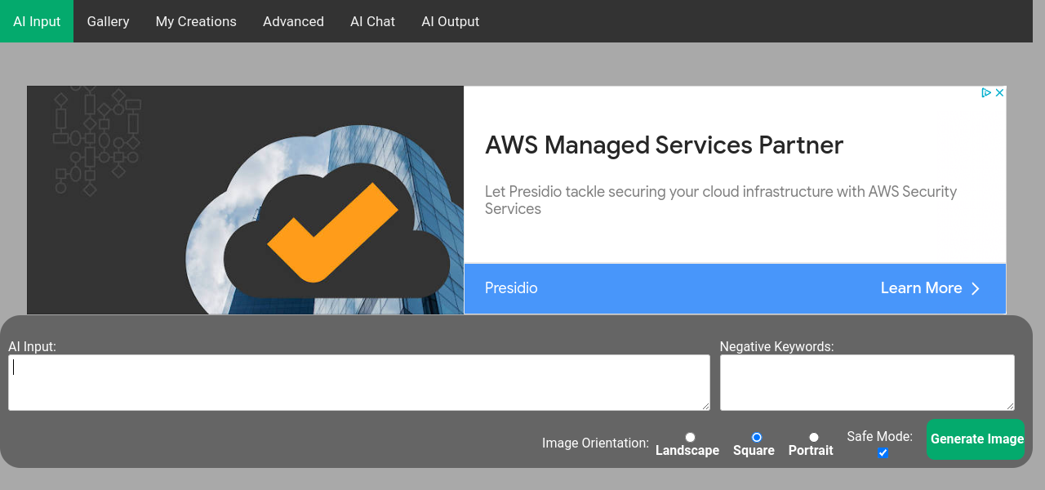Toggle the Safe Mode checkbox
1045x490 pixels.
point(883,453)
